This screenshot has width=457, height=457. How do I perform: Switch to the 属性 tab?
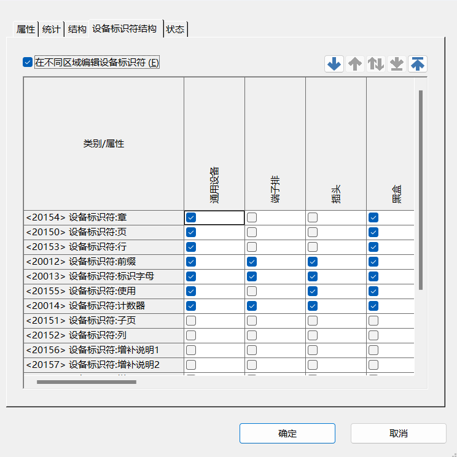coord(26,29)
